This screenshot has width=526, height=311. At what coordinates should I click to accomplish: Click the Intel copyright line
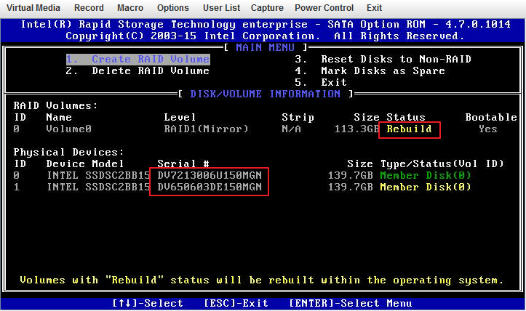(x=265, y=36)
